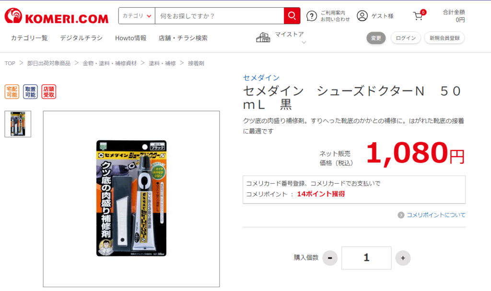Click the My Store building icon
491x291 pixels.
point(263,37)
